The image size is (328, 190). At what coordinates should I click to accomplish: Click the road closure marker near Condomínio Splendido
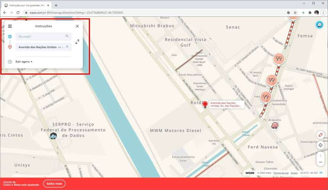point(266,97)
